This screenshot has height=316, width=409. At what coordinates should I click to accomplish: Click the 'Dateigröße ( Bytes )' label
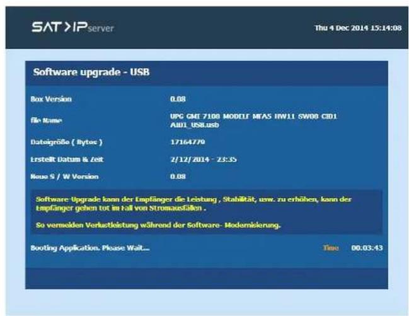click(x=67, y=142)
